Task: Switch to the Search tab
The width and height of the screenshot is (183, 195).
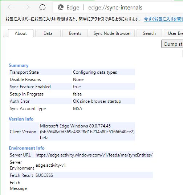Action: tap(149, 33)
